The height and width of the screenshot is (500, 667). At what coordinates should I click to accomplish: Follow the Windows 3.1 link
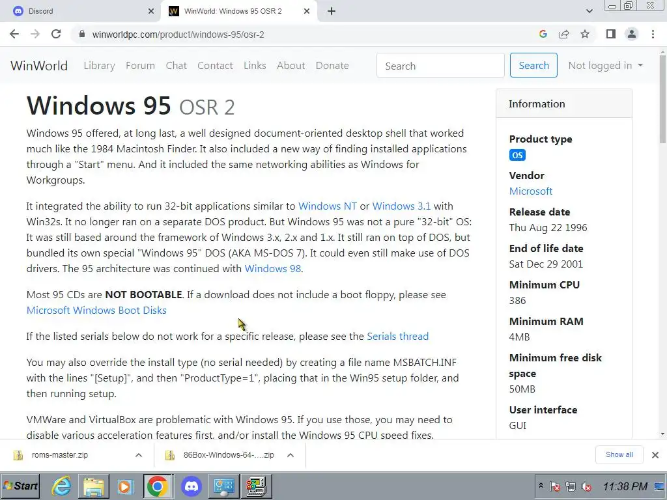tap(401, 206)
